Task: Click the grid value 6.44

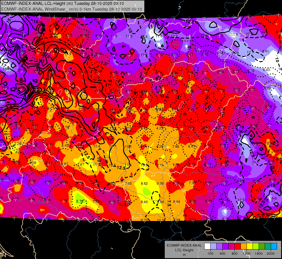Action: point(176,202)
